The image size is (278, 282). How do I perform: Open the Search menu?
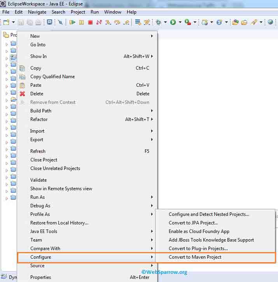(58, 12)
